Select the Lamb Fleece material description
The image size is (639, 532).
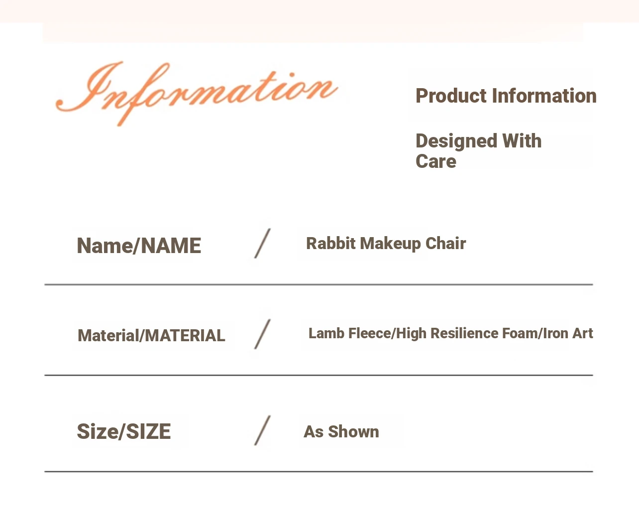450,333
